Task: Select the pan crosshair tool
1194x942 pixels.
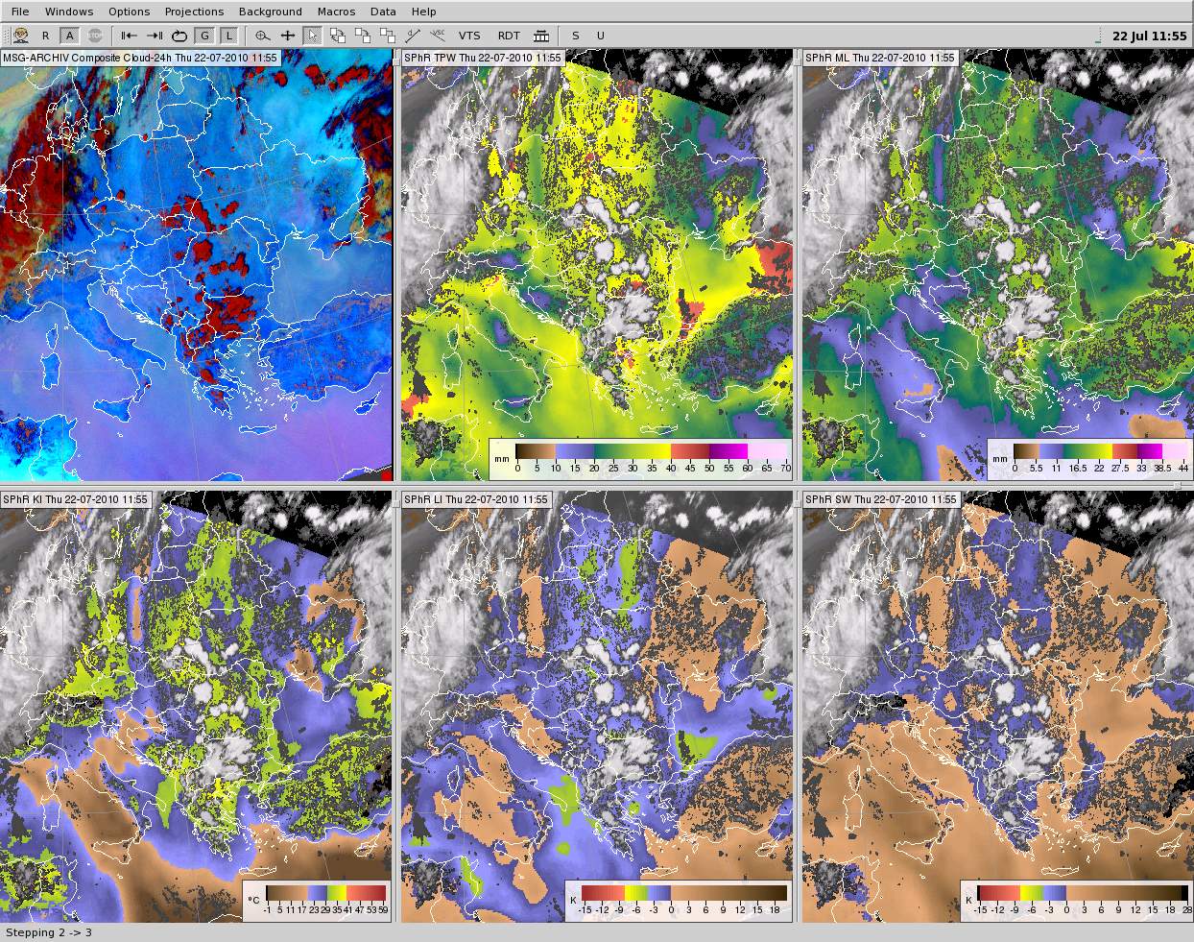Action: click(287, 36)
